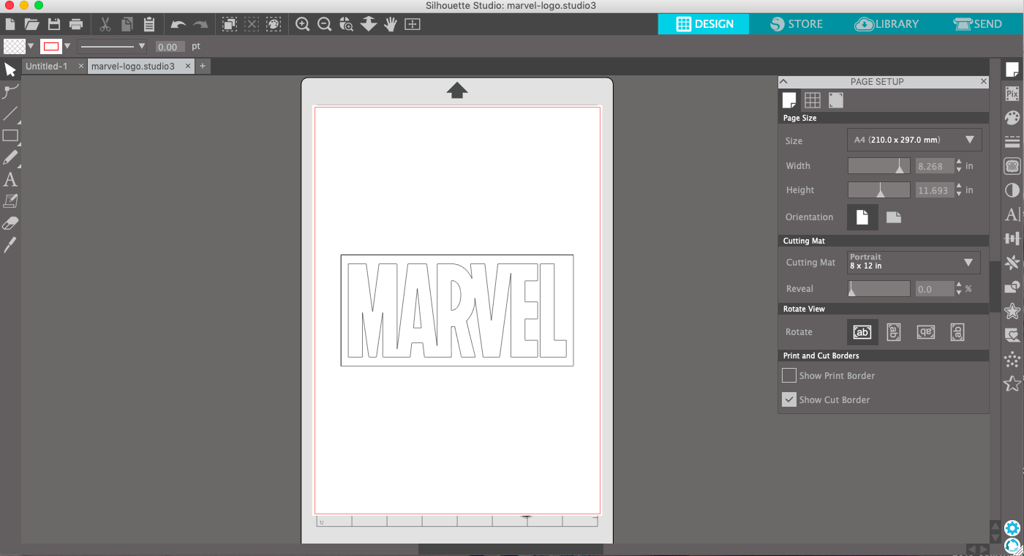Click the Height slider in Page Setup

[878, 190]
